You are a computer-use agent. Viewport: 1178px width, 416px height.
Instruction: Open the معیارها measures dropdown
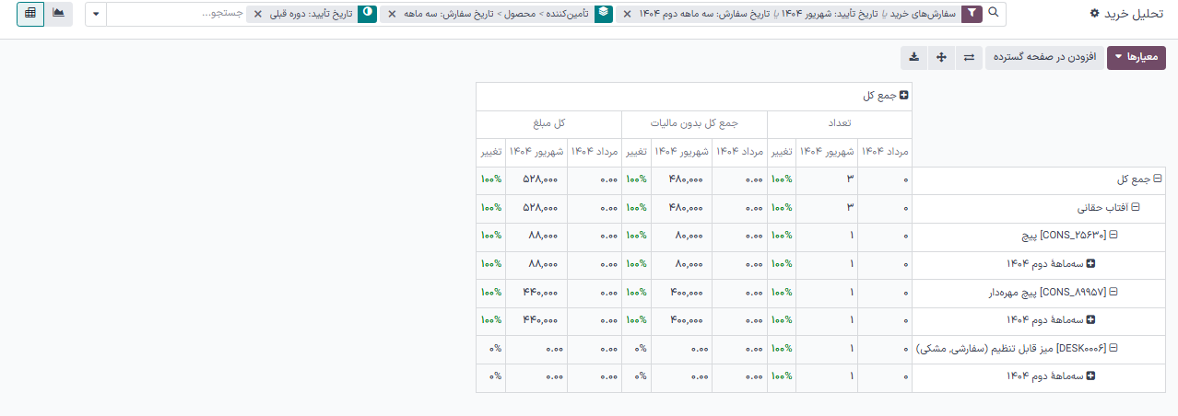pyautogui.click(x=1136, y=58)
